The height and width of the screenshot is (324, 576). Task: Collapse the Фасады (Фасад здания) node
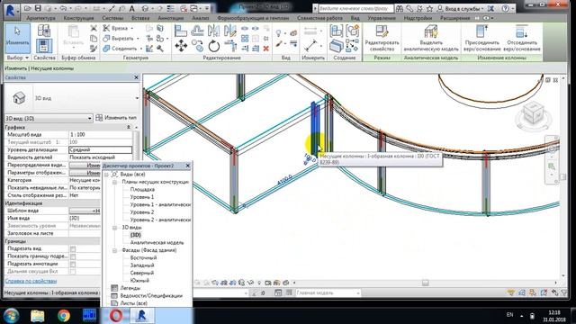(x=114, y=250)
